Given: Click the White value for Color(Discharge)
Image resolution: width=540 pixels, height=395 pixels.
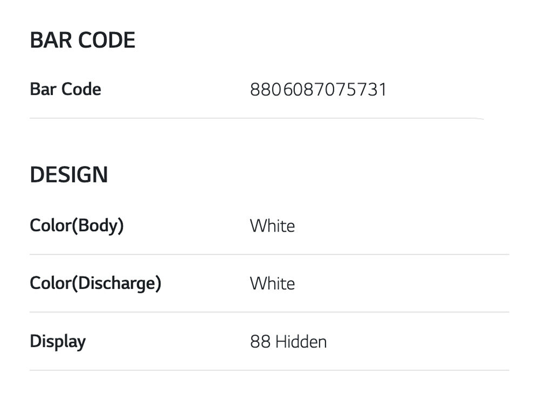Looking at the screenshot, I should point(272,283).
